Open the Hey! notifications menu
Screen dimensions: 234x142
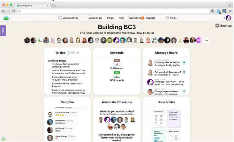(121, 18)
